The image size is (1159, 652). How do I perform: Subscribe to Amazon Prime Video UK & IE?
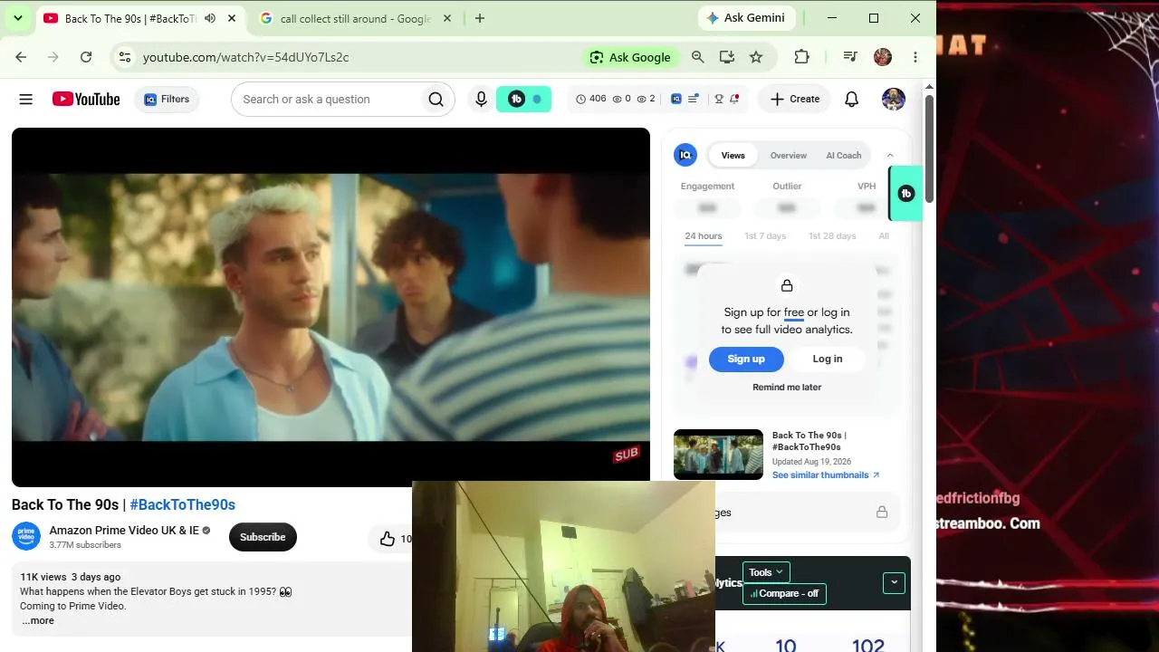tap(263, 538)
